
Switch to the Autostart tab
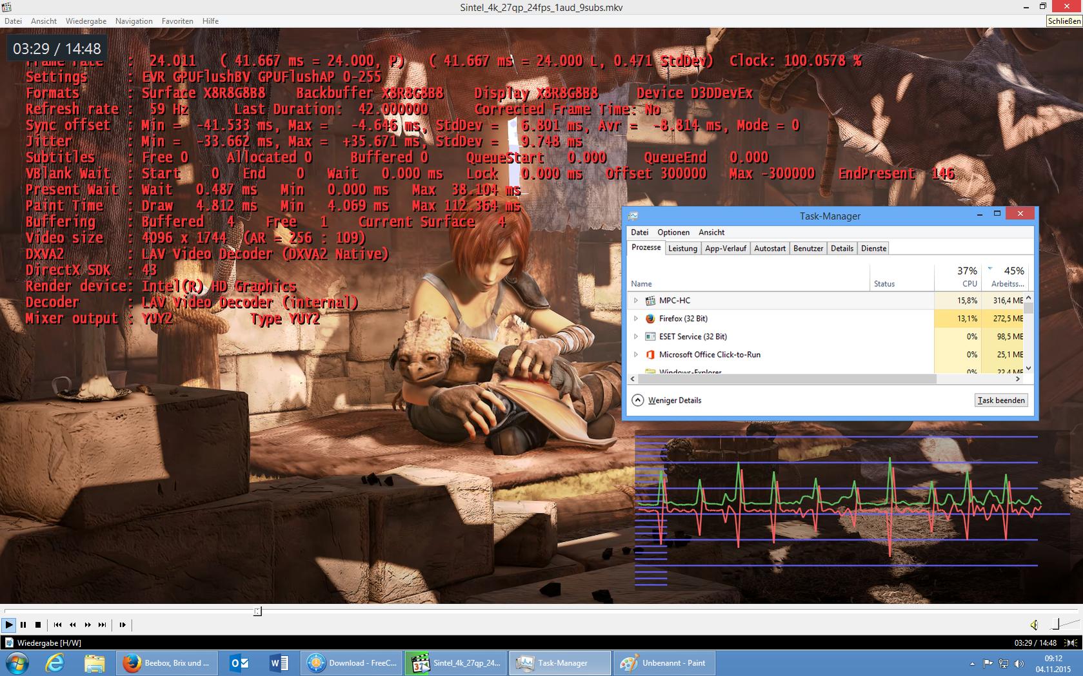tap(770, 248)
